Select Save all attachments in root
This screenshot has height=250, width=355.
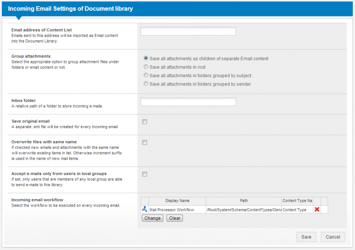coord(146,67)
